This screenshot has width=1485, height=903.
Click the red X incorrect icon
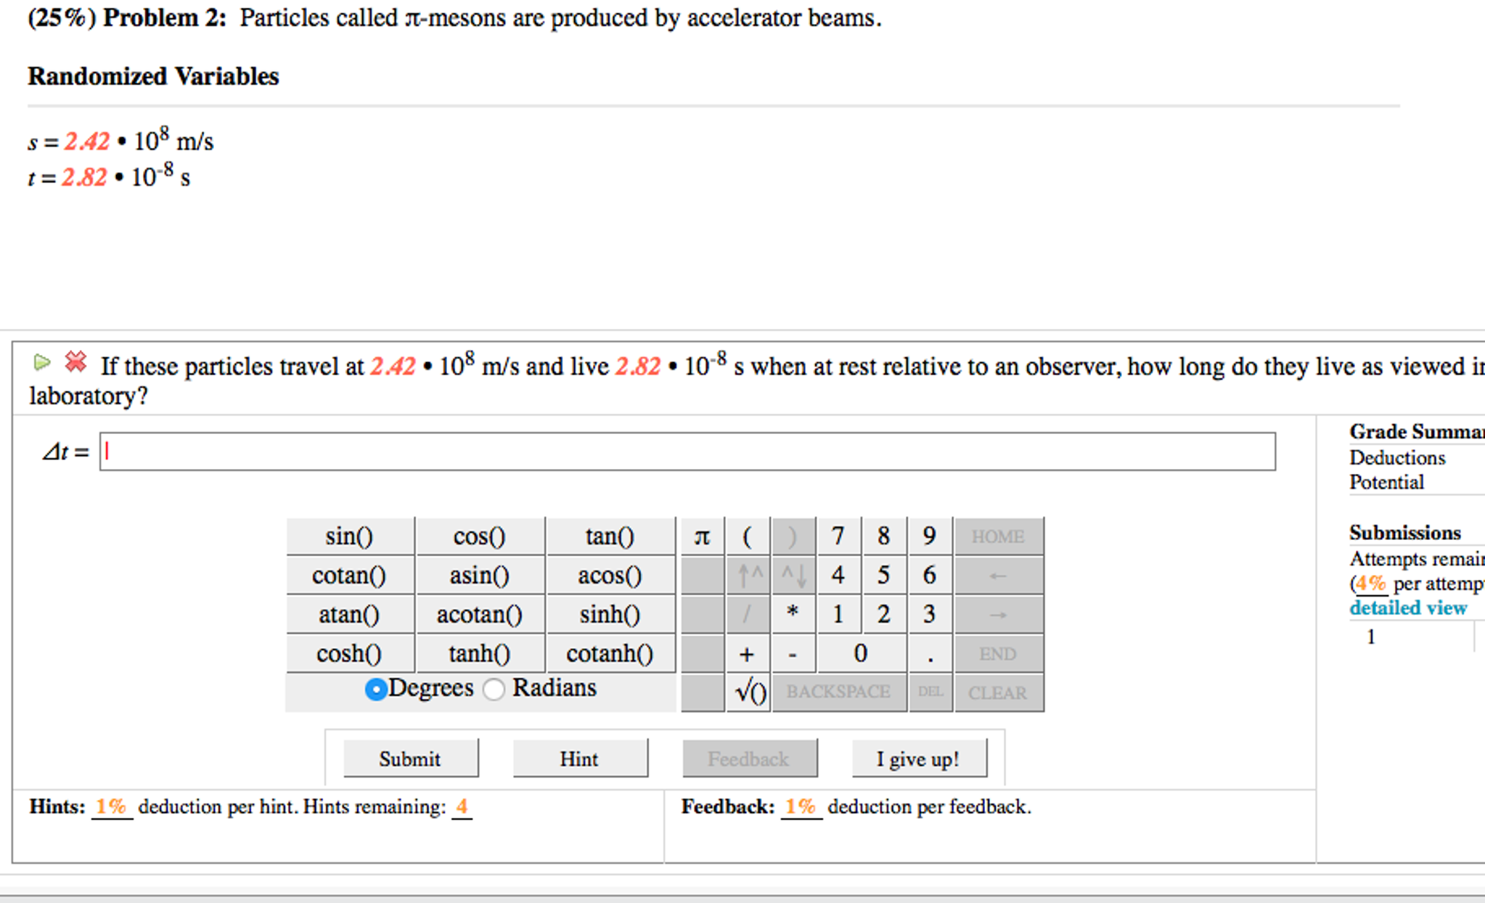[75, 361]
